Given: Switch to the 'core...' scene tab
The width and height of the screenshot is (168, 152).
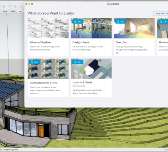Looking at the screenshot, I should click(x=6, y=11).
